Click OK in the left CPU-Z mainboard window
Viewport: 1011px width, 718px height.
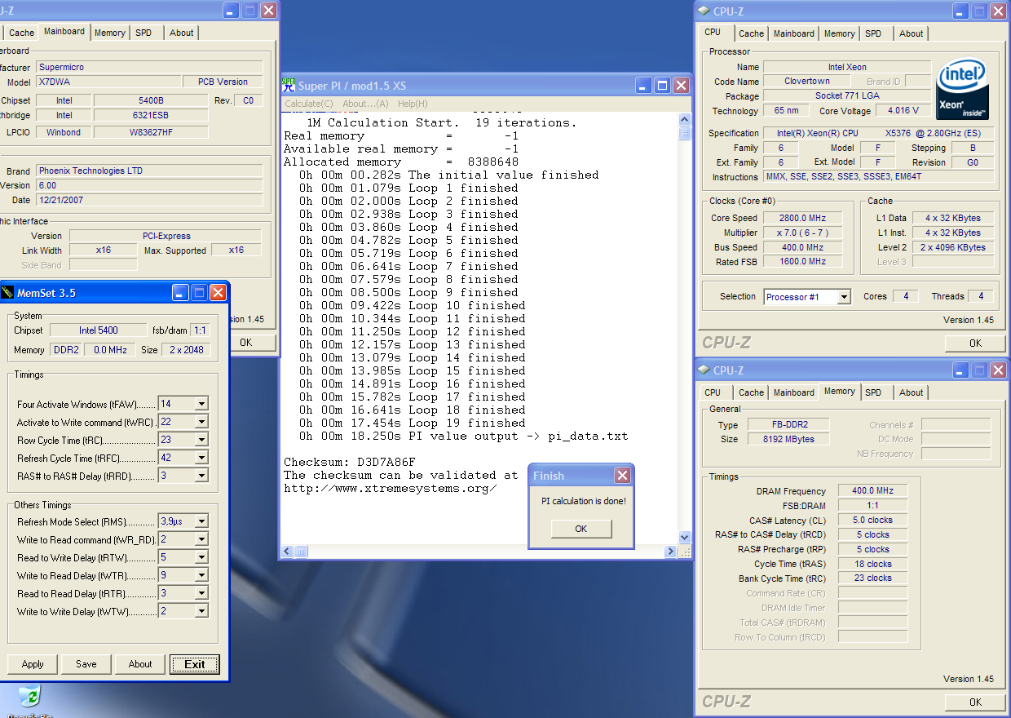[245, 343]
